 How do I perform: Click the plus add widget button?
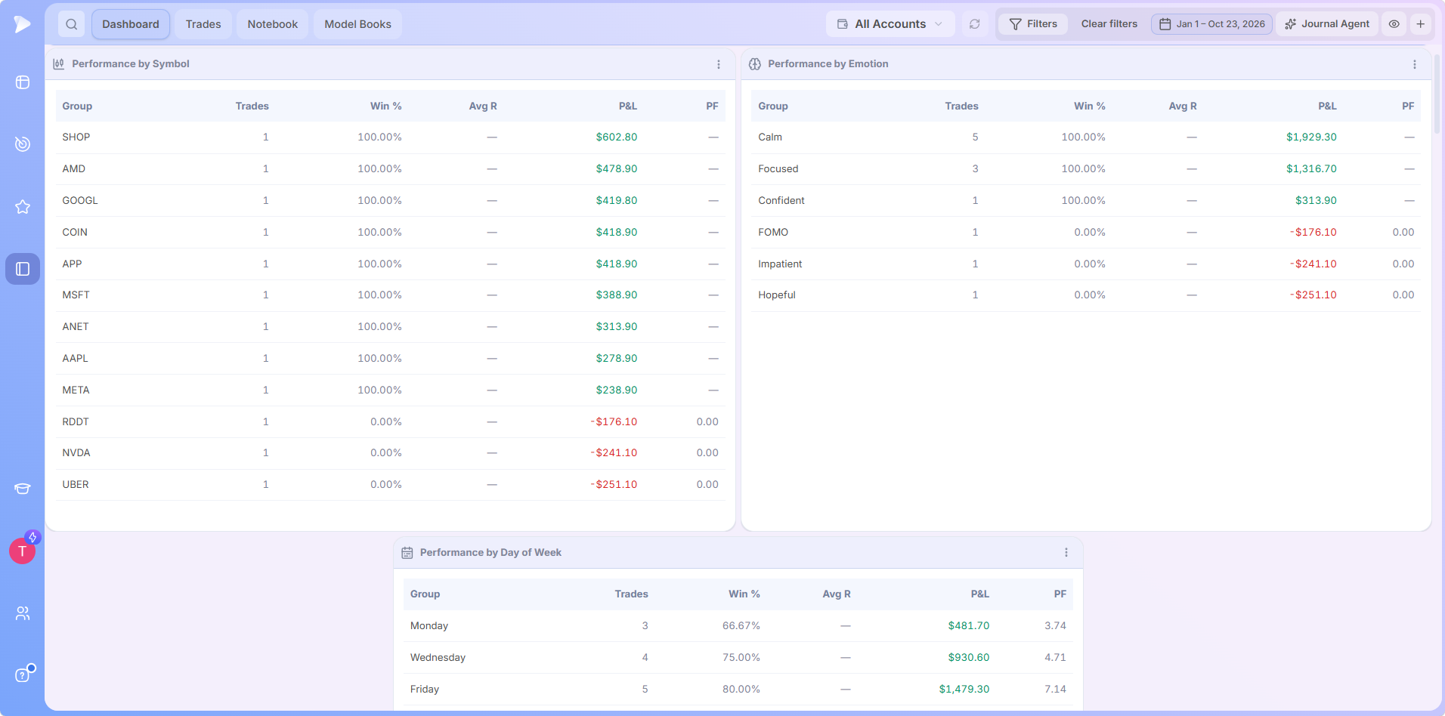(x=1421, y=24)
